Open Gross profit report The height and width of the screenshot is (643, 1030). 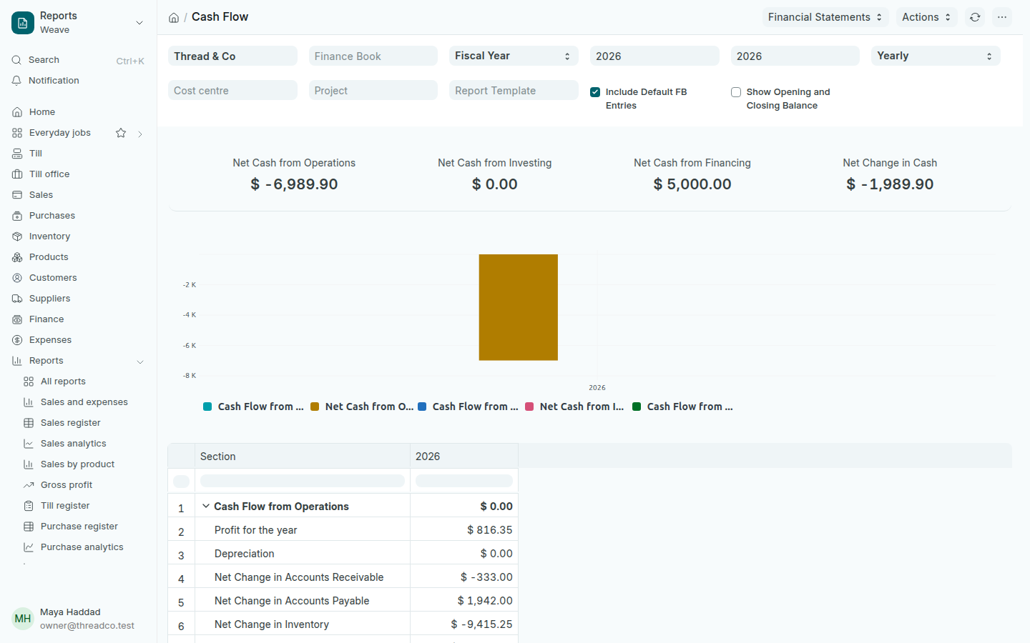point(84,485)
